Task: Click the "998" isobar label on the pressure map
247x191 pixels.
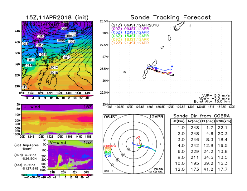Action: (x=64, y=29)
